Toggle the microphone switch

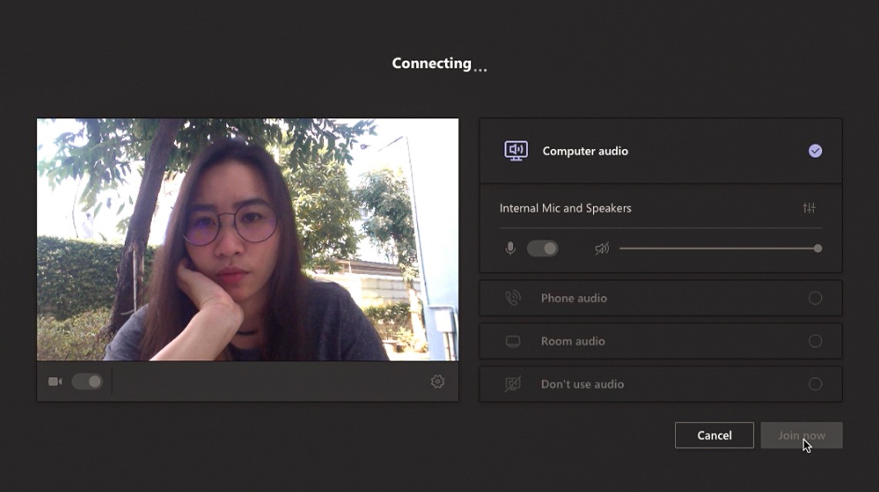click(542, 248)
